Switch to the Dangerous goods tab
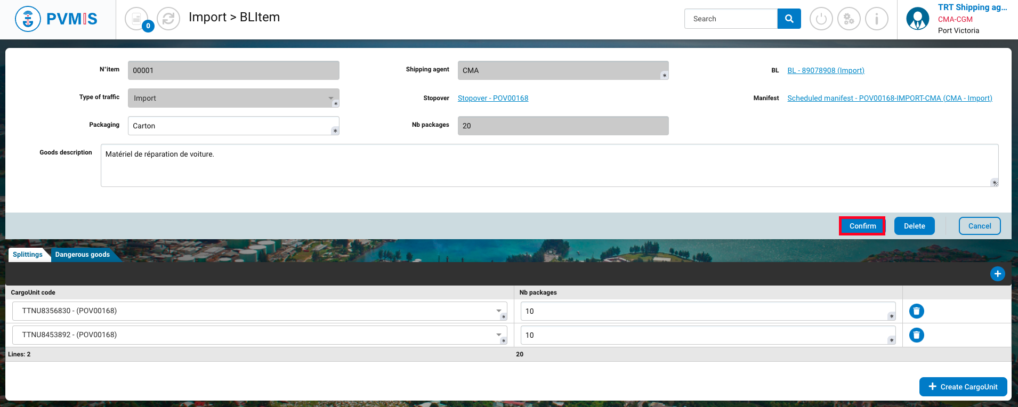The image size is (1018, 407). pyautogui.click(x=82, y=255)
